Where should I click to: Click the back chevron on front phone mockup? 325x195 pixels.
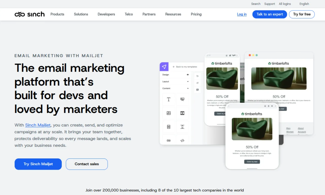[229, 106]
